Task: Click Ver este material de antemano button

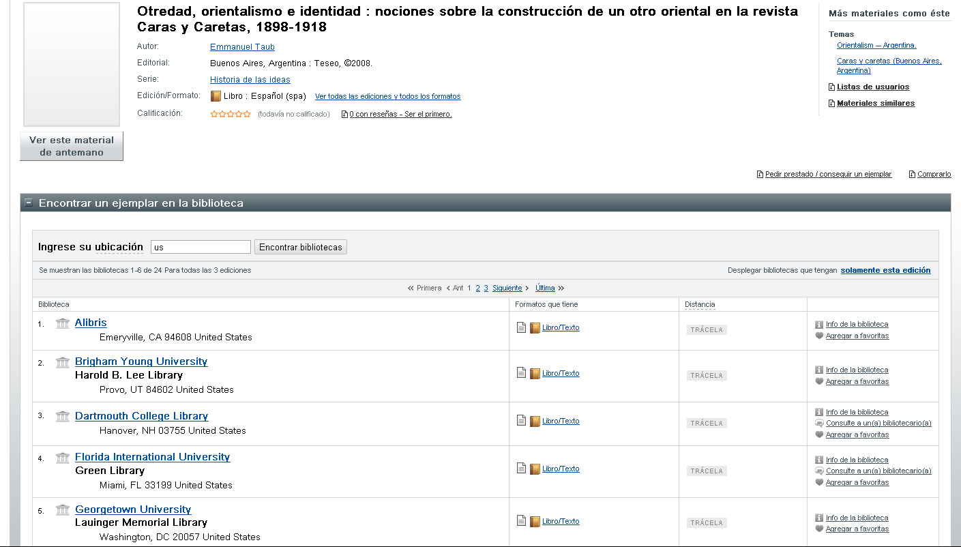Action: coord(72,146)
